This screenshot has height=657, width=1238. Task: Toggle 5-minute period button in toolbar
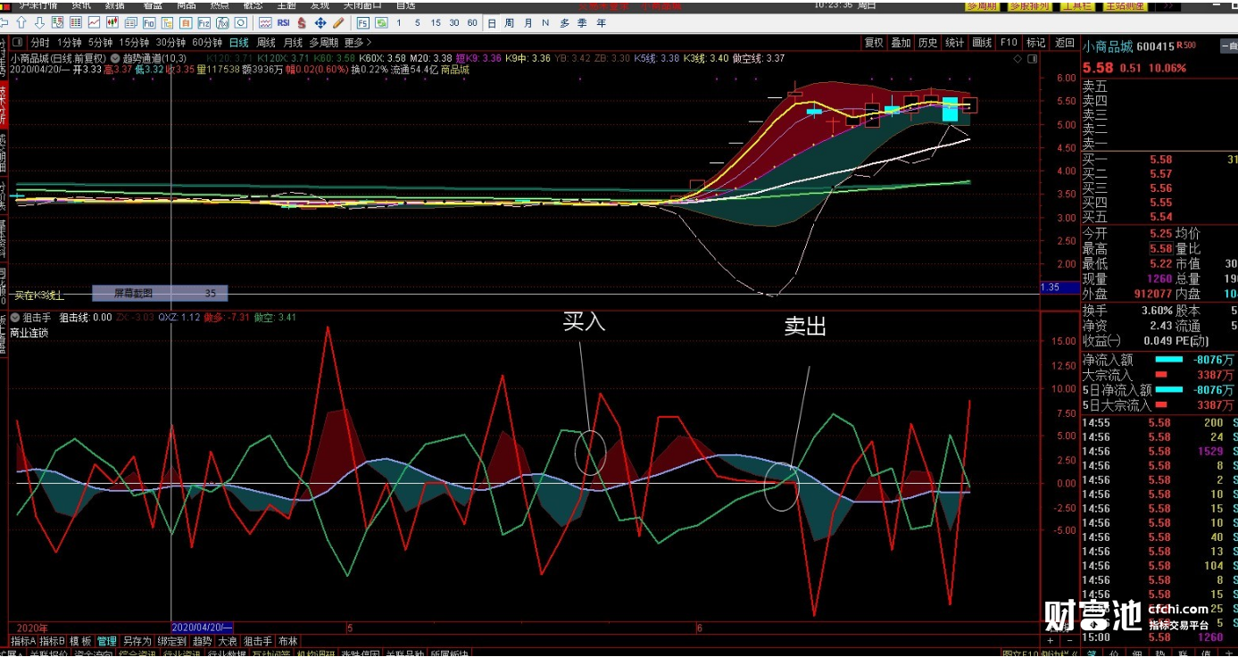[x=417, y=22]
